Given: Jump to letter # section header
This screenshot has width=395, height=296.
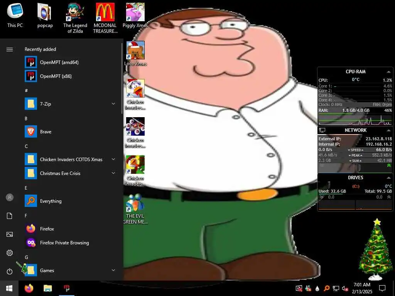Looking at the screenshot, I should [26, 91].
